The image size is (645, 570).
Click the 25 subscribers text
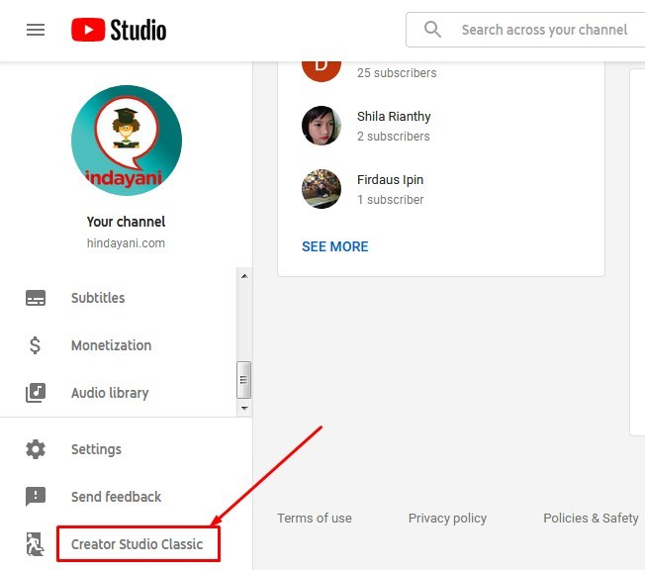point(397,73)
